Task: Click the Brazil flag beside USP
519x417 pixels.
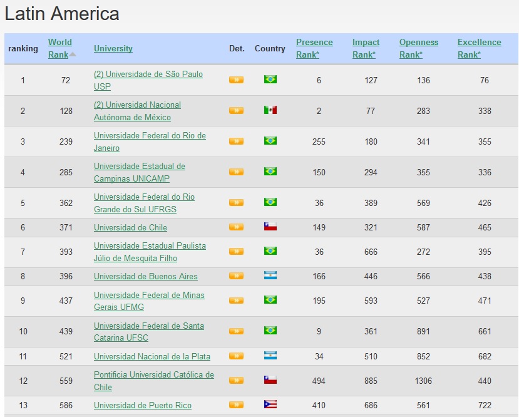Action: tap(270, 80)
